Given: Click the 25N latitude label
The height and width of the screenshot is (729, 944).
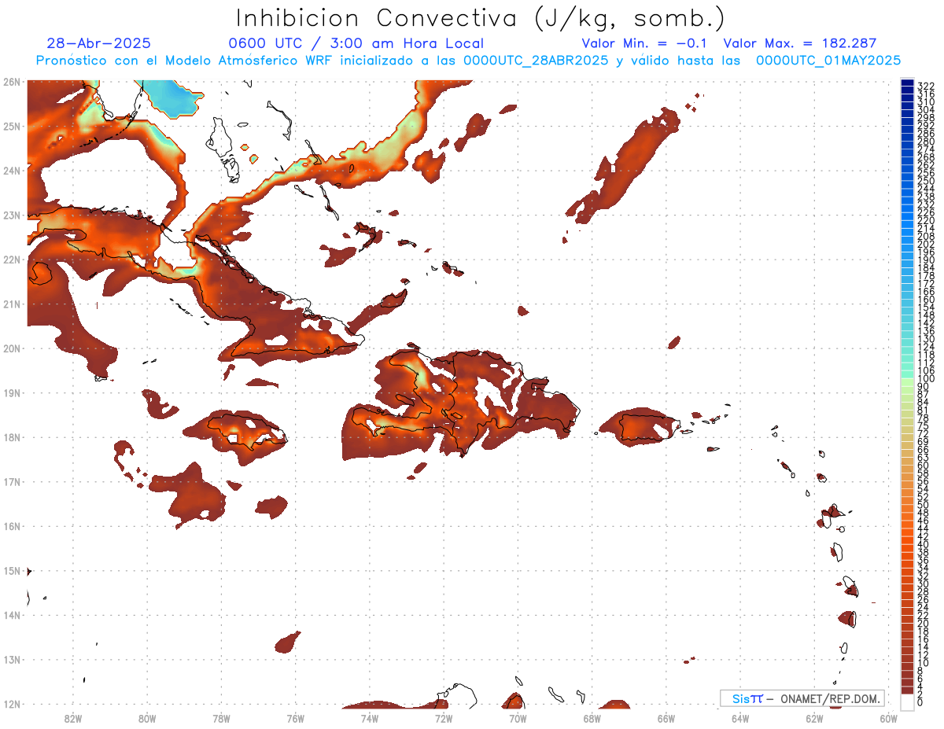Looking at the screenshot, I should [x=11, y=126].
